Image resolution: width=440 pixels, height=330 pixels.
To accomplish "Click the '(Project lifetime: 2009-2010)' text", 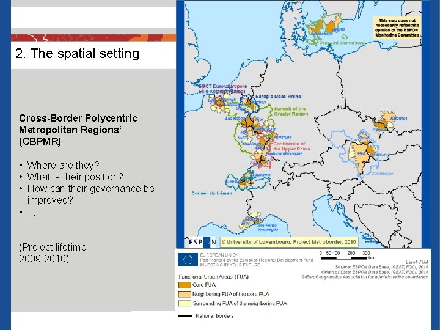I will pos(53,252).
